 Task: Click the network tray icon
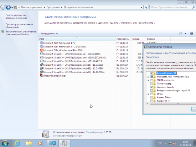pyautogui.click(x=170, y=143)
